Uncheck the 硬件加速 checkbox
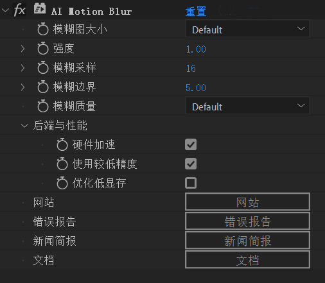Image resolution: width=325 pixels, height=283 pixels. (191, 144)
